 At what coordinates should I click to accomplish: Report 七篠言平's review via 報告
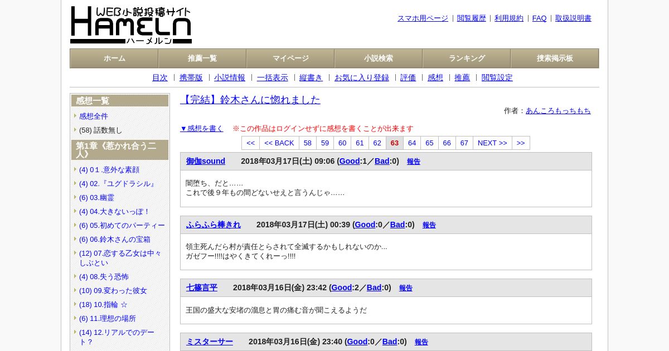[x=406, y=289]
